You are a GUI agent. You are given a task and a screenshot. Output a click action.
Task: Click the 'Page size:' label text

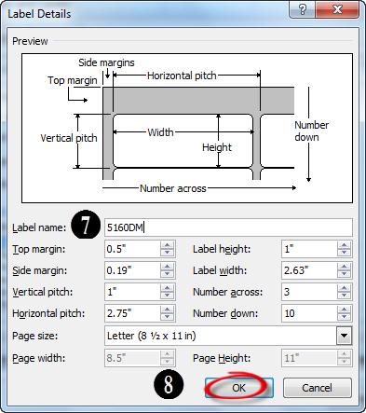point(35,336)
